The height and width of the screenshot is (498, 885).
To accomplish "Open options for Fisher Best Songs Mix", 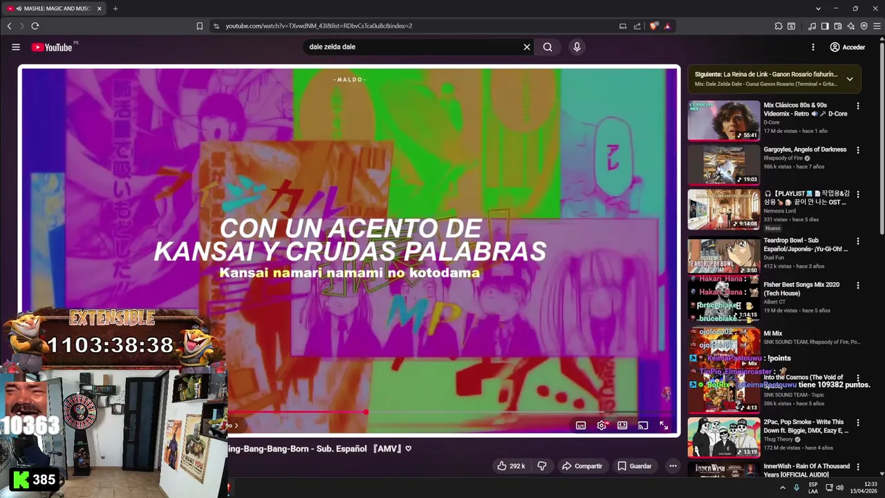I will [x=858, y=285].
